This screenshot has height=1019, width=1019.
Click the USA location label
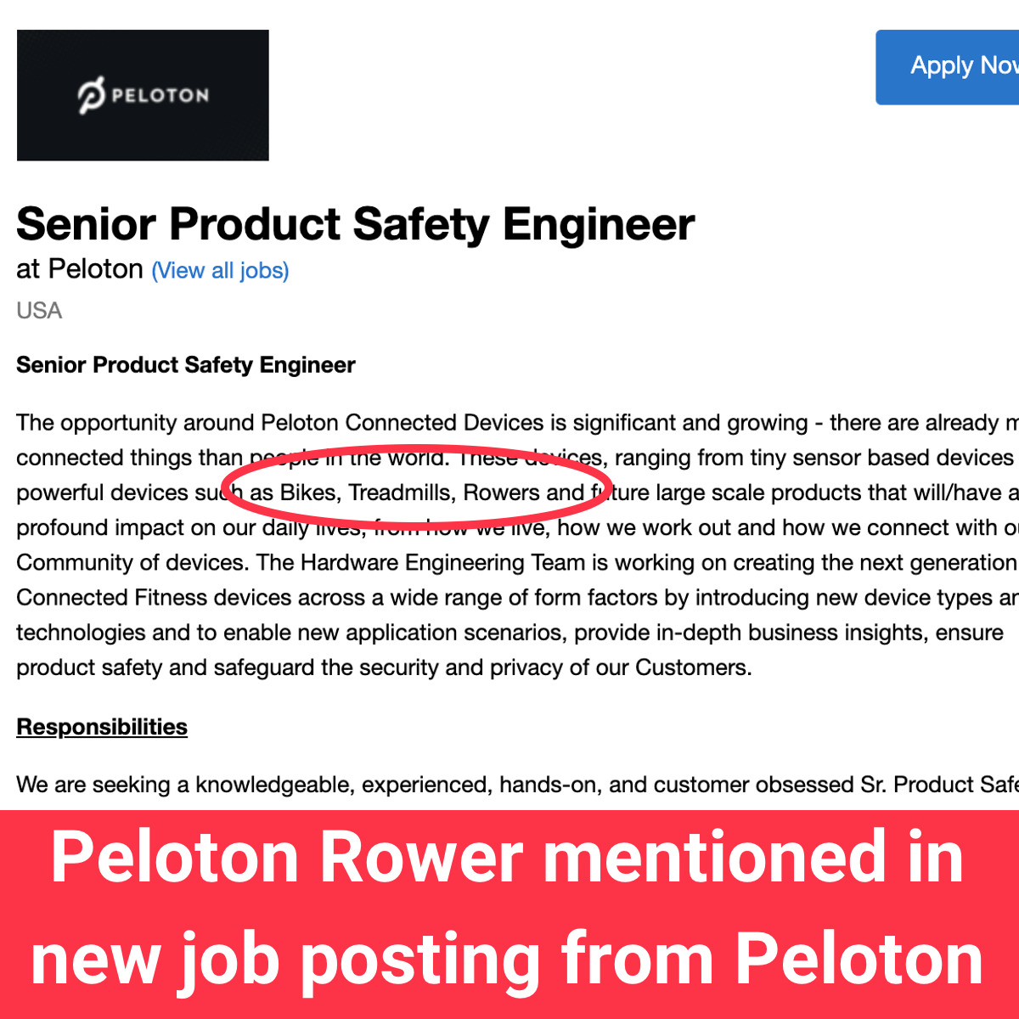(39, 311)
